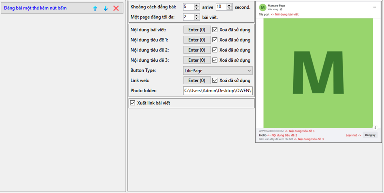Open the Enter (0) button for Nội dung tiêu đề 1
The height and width of the screenshot is (193, 384).
(197, 40)
